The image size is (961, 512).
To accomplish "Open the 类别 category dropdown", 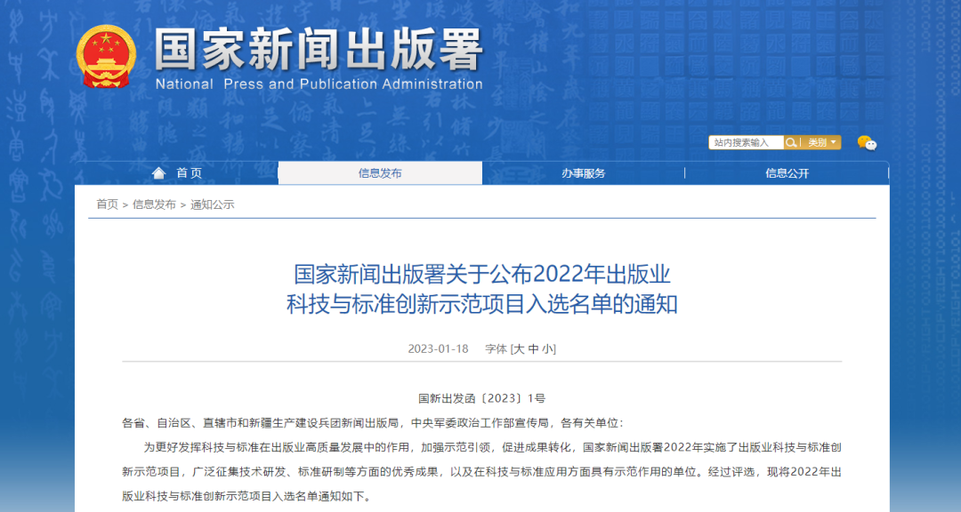I will [x=821, y=143].
